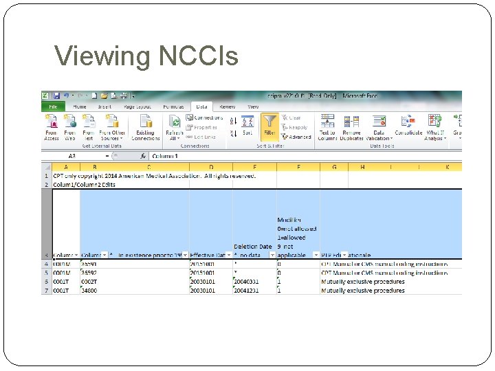This screenshot has width=495, height=371.
Task: Click the From Web import icon
Action: tap(69, 122)
